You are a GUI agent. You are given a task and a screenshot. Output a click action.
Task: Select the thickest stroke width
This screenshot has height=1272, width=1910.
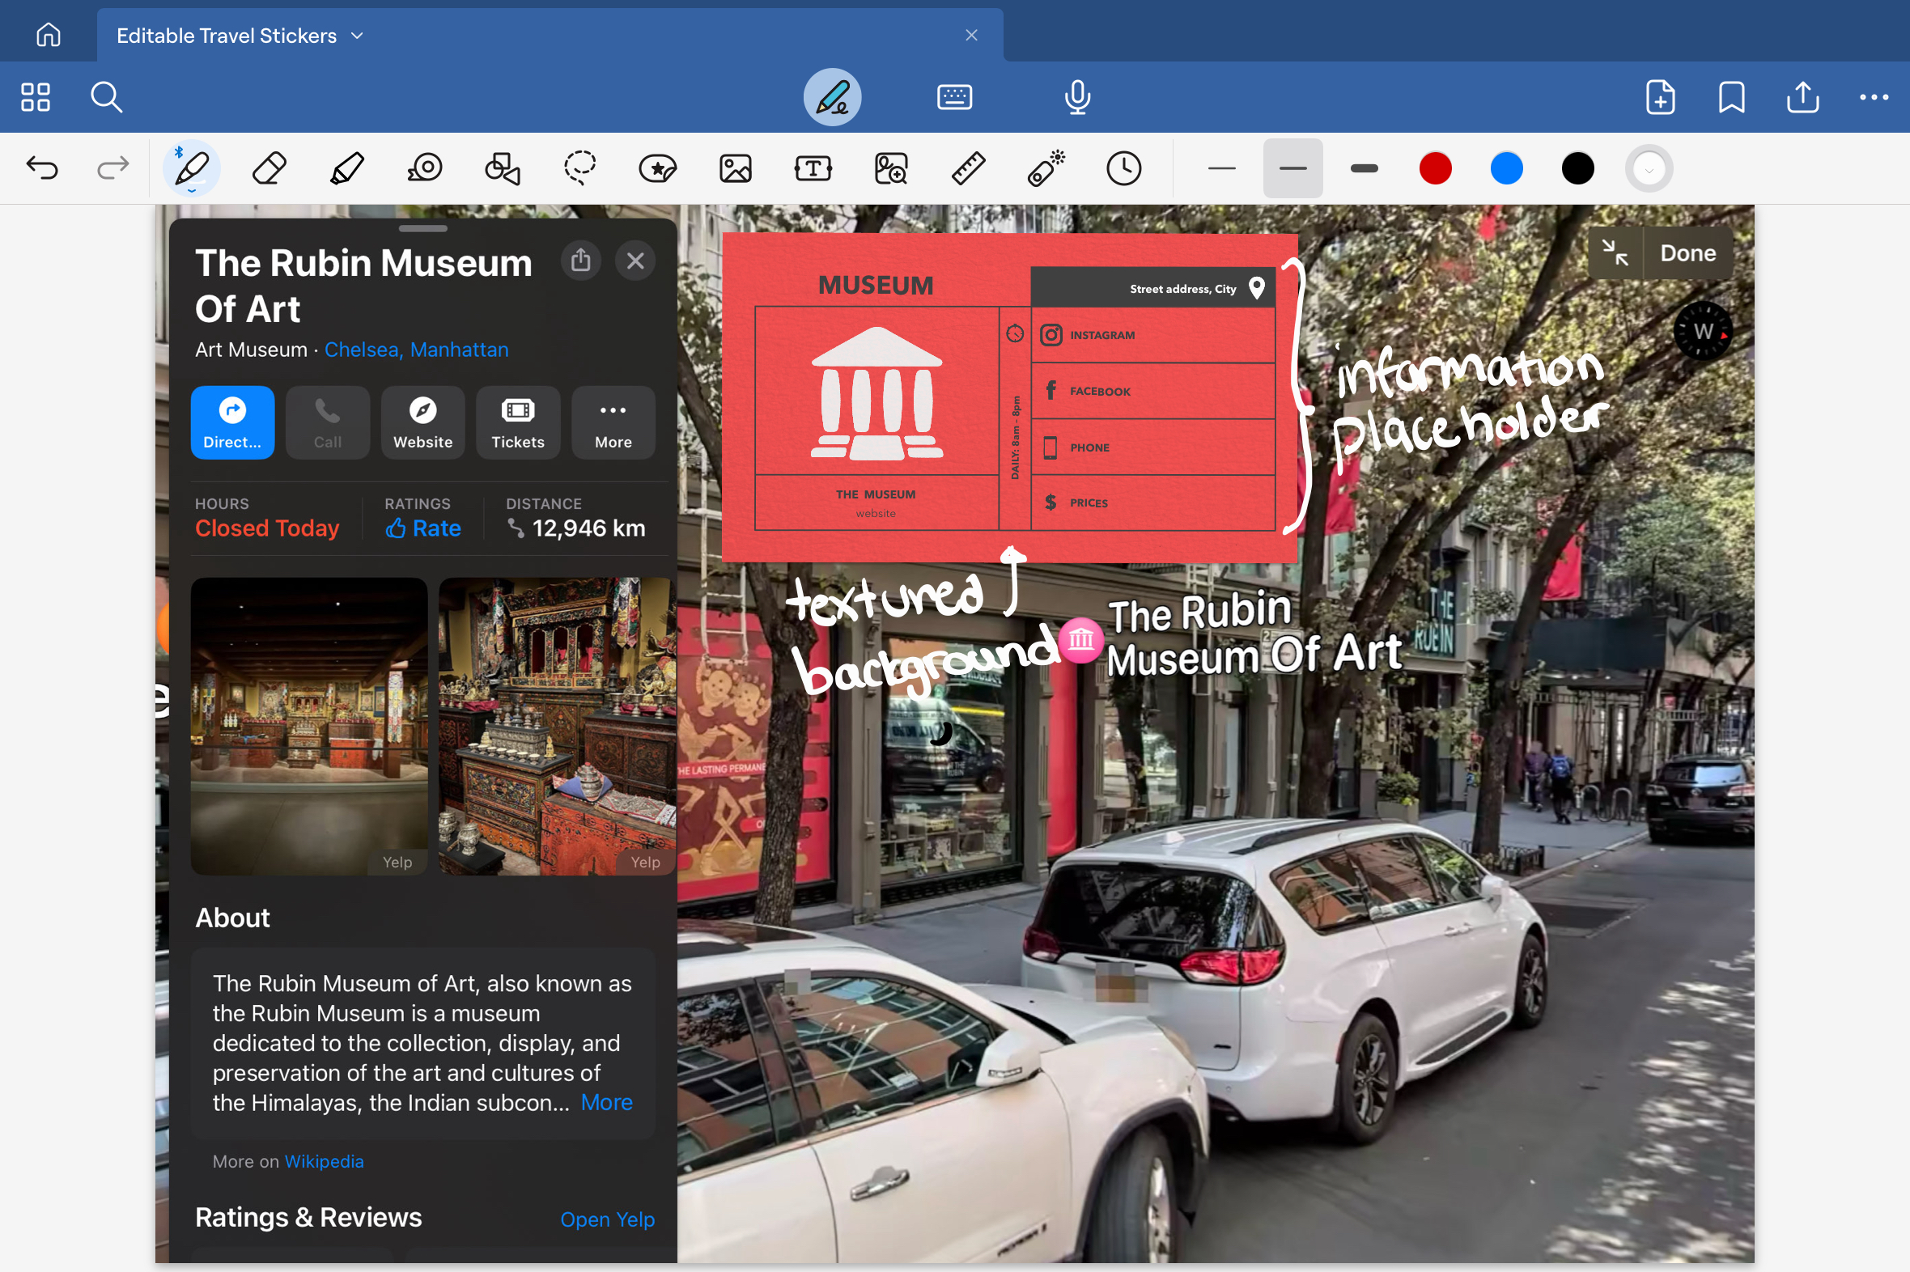pos(1364,169)
